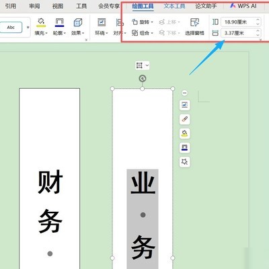Select the 财务 text box
The height and width of the screenshot is (269, 269).
50,178
